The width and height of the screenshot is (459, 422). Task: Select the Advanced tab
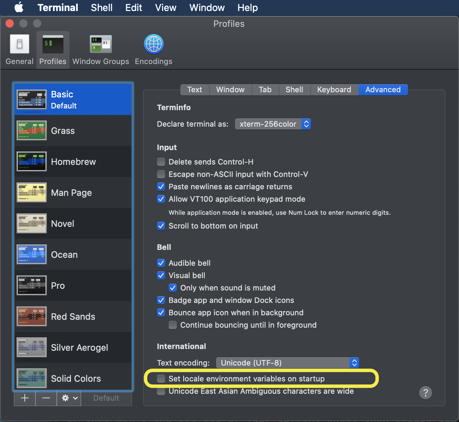click(383, 89)
